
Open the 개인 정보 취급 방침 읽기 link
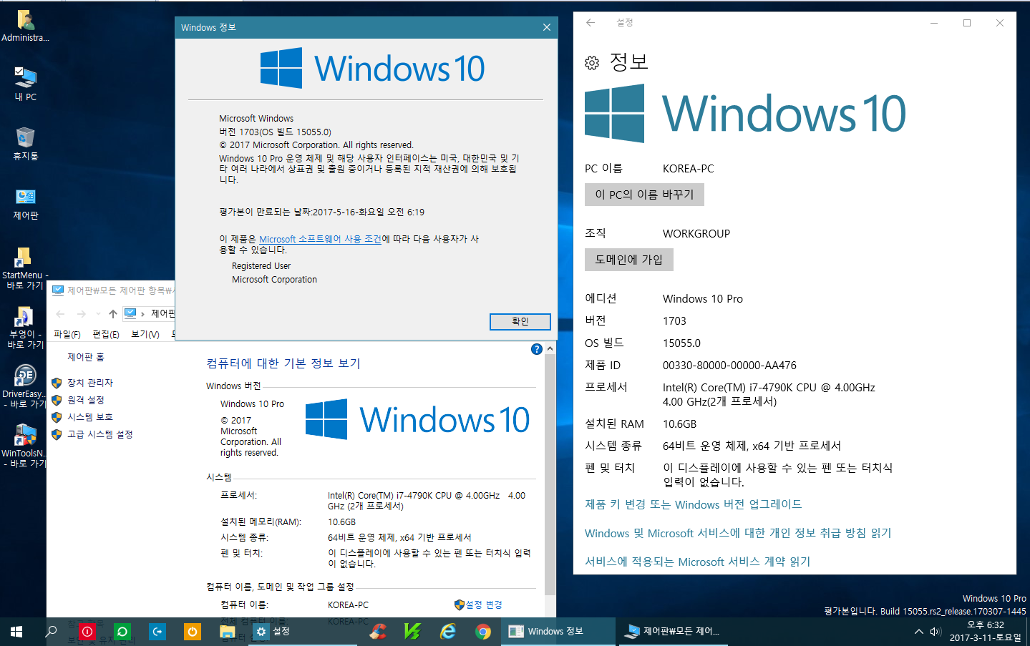pos(738,533)
